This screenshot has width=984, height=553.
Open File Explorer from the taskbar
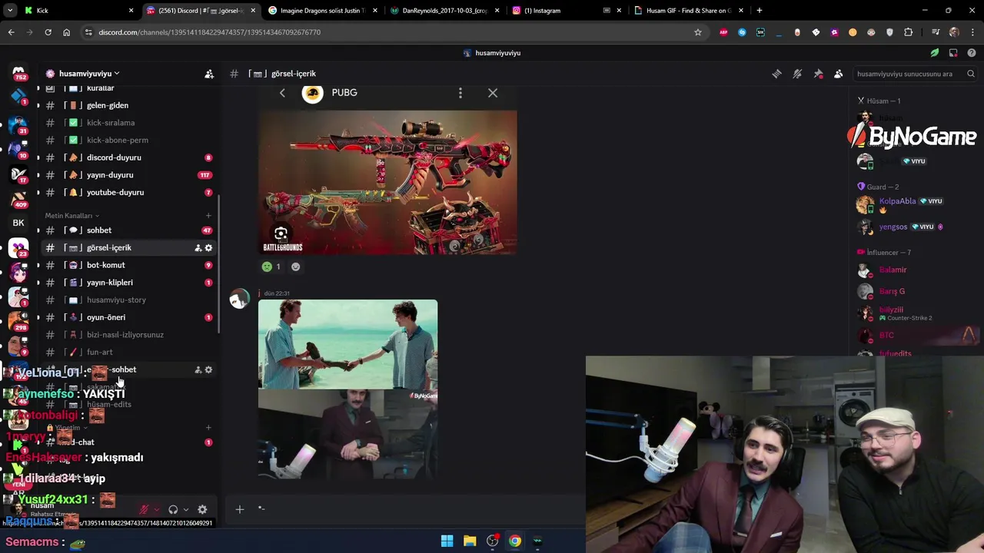pyautogui.click(x=470, y=541)
